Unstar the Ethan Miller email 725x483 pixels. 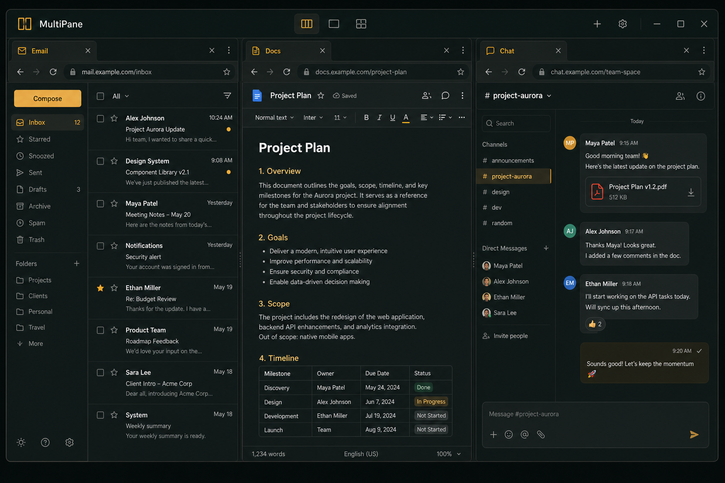pyautogui.click(x=100, y=288)
